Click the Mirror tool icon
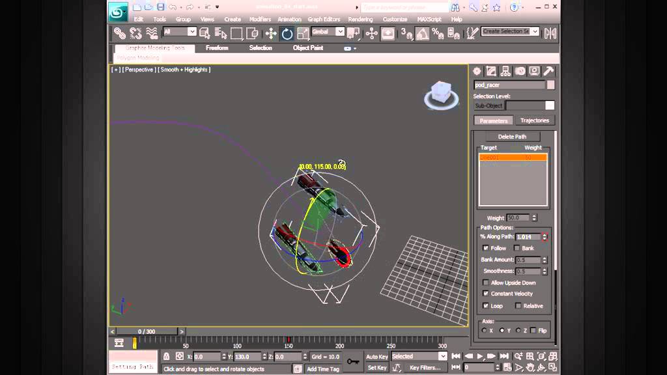This screenshot has height=375, width=667. [550, 33]
